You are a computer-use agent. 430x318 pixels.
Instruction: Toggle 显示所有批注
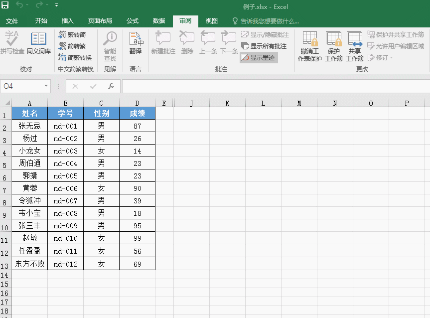tap(264, 46)
